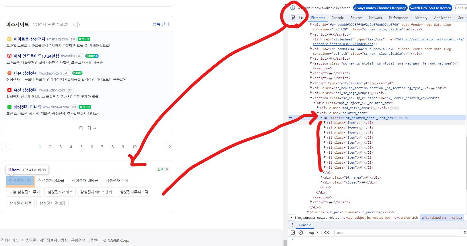Click the 아하 red favicon icon
467x246 pixels.
9,56
